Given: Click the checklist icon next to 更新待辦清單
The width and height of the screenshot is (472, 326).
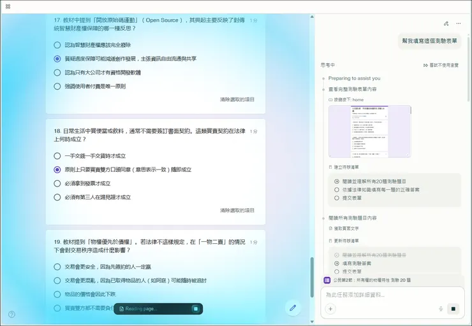Looking at the screenshot, I should 330,241.
